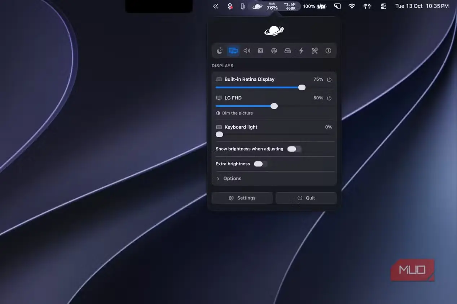Open the tools wrench and screwdriver tab
This screenshot has width=457, height=304.
coord(315,51)
